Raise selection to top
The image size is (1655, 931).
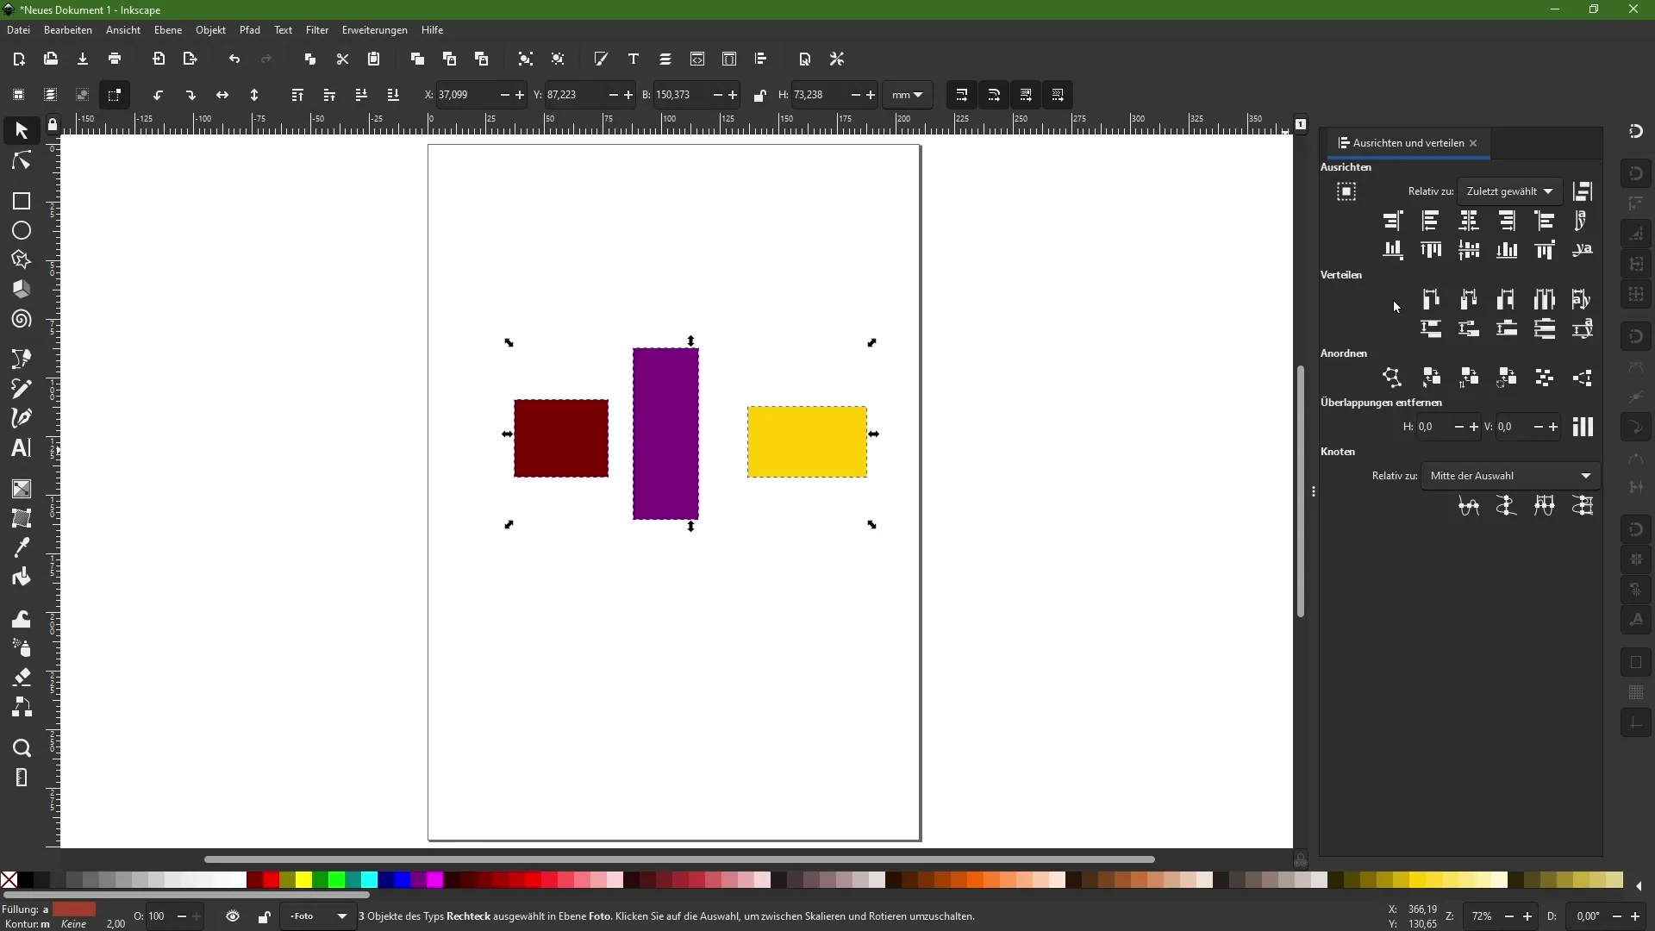pos(297,95)
